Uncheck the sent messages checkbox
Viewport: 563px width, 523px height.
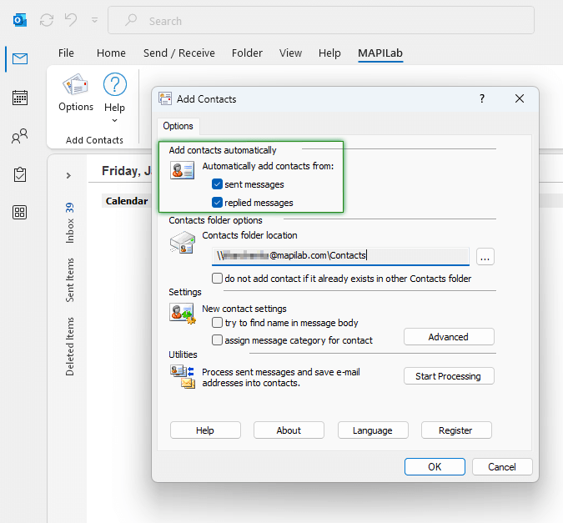coord(217,184)
